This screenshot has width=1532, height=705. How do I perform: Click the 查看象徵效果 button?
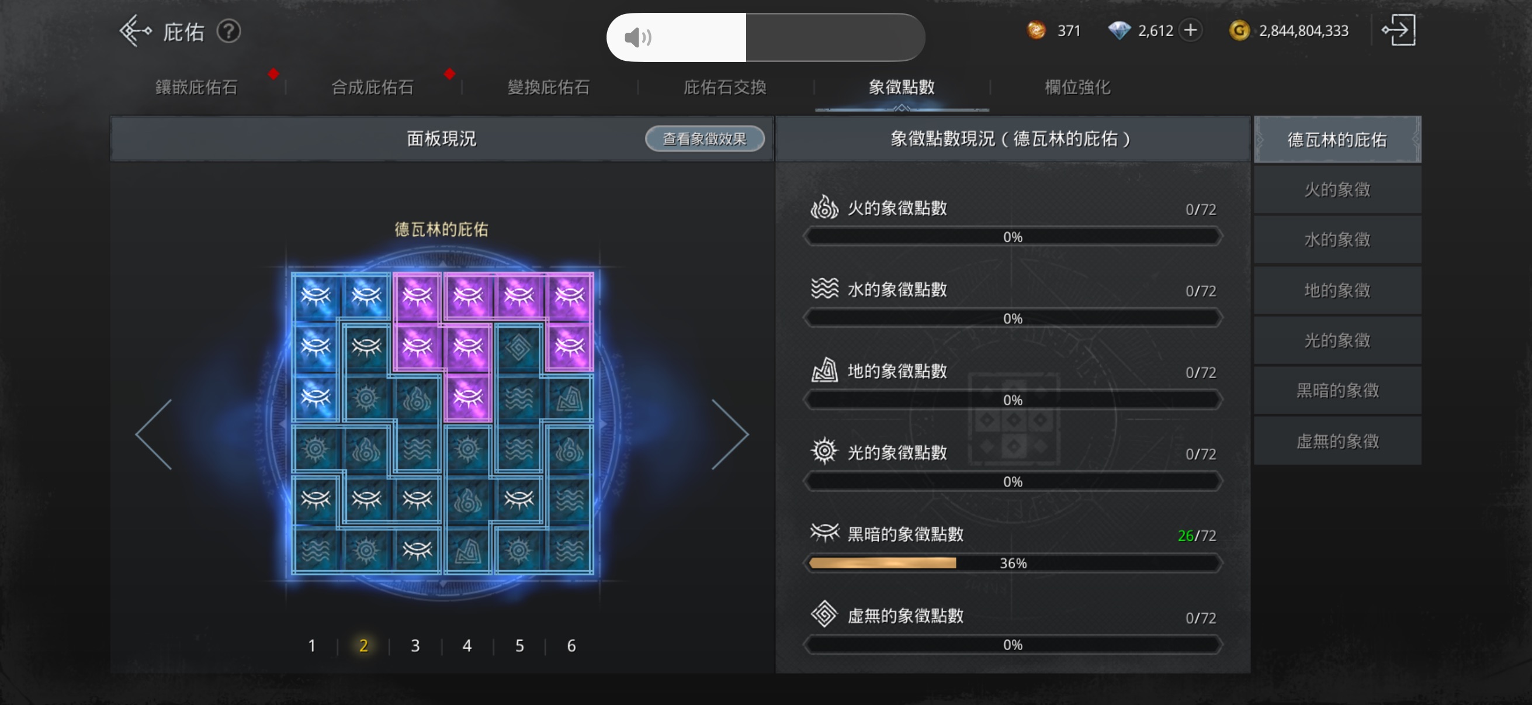(705, 139)
